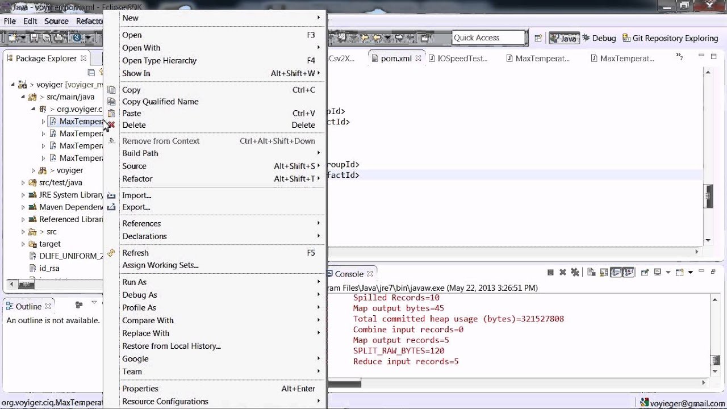
Task: Expand the target folder node
Action: [23, 244]
